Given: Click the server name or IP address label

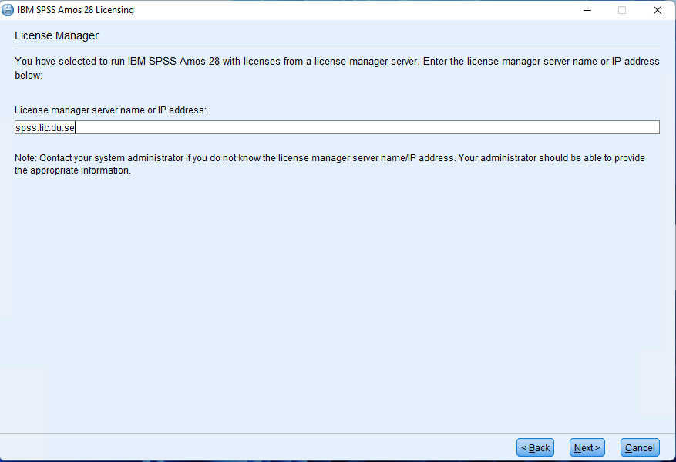Looking at the screenshot, I should point(111,110).
